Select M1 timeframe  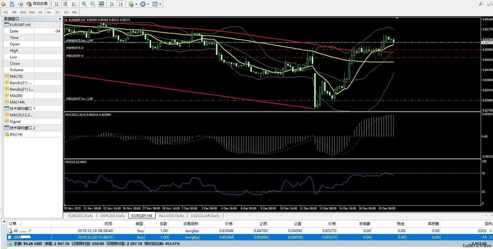click(6, 12)
